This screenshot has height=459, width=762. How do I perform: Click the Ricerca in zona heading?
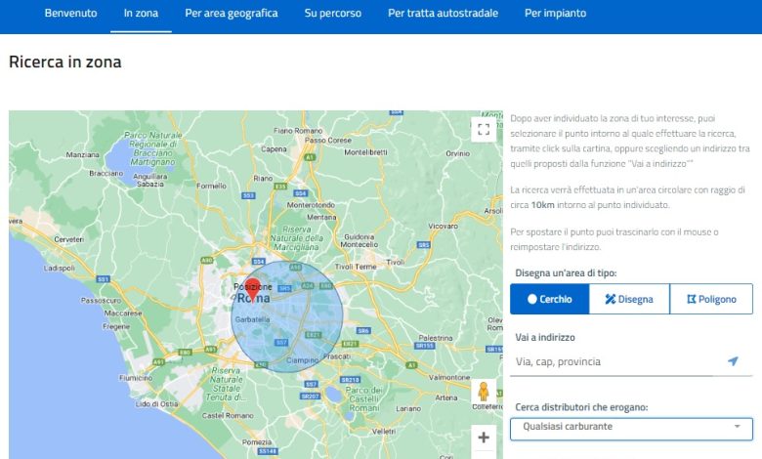pyautogui.click(x=65, y=62)
